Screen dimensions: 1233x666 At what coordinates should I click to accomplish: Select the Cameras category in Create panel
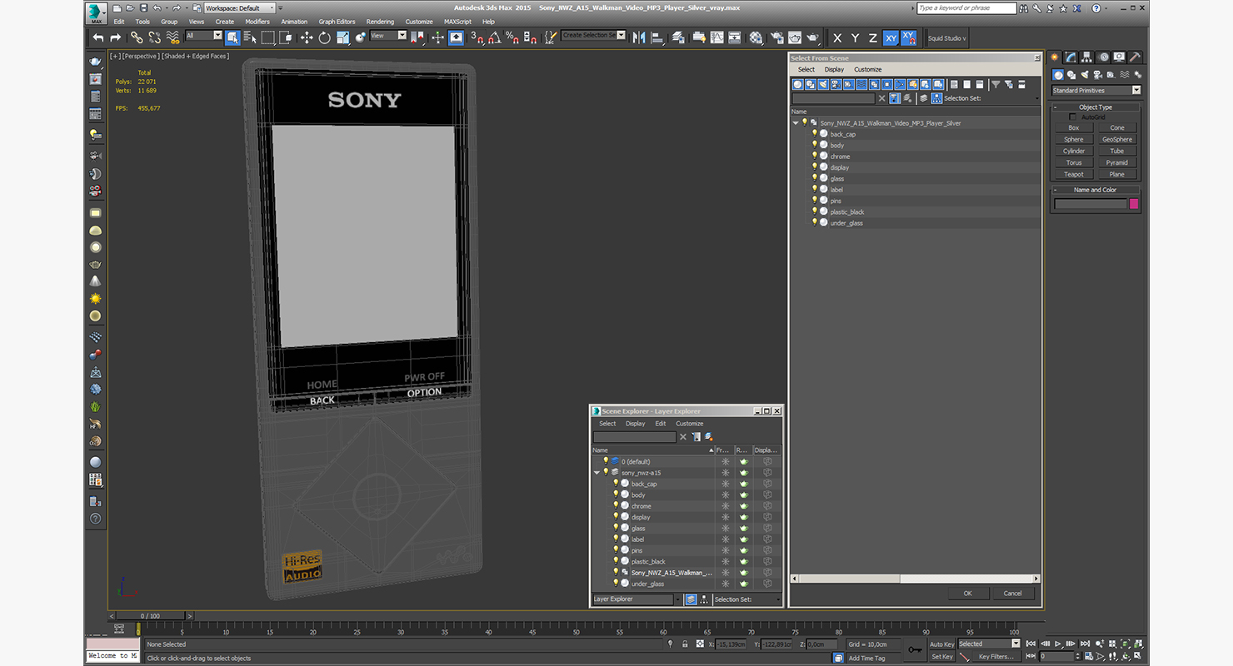pyautogui.click(x=1099, y=75)
